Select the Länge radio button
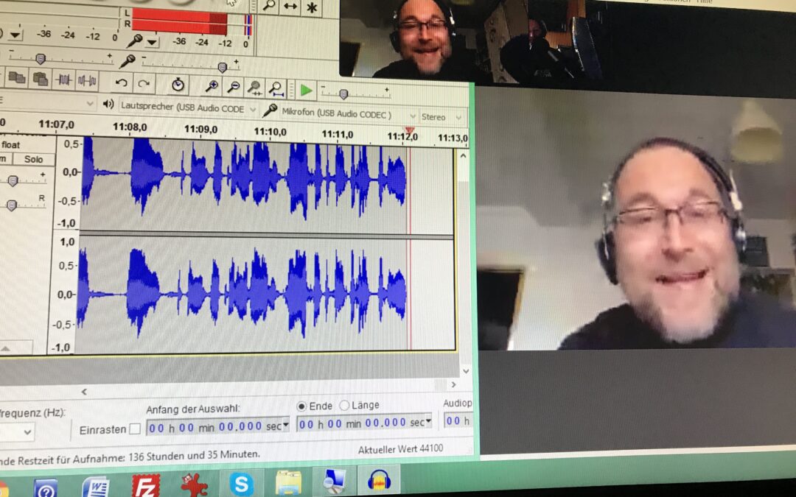The height and width of the screenshot is (497, 796). coord(344,405)
